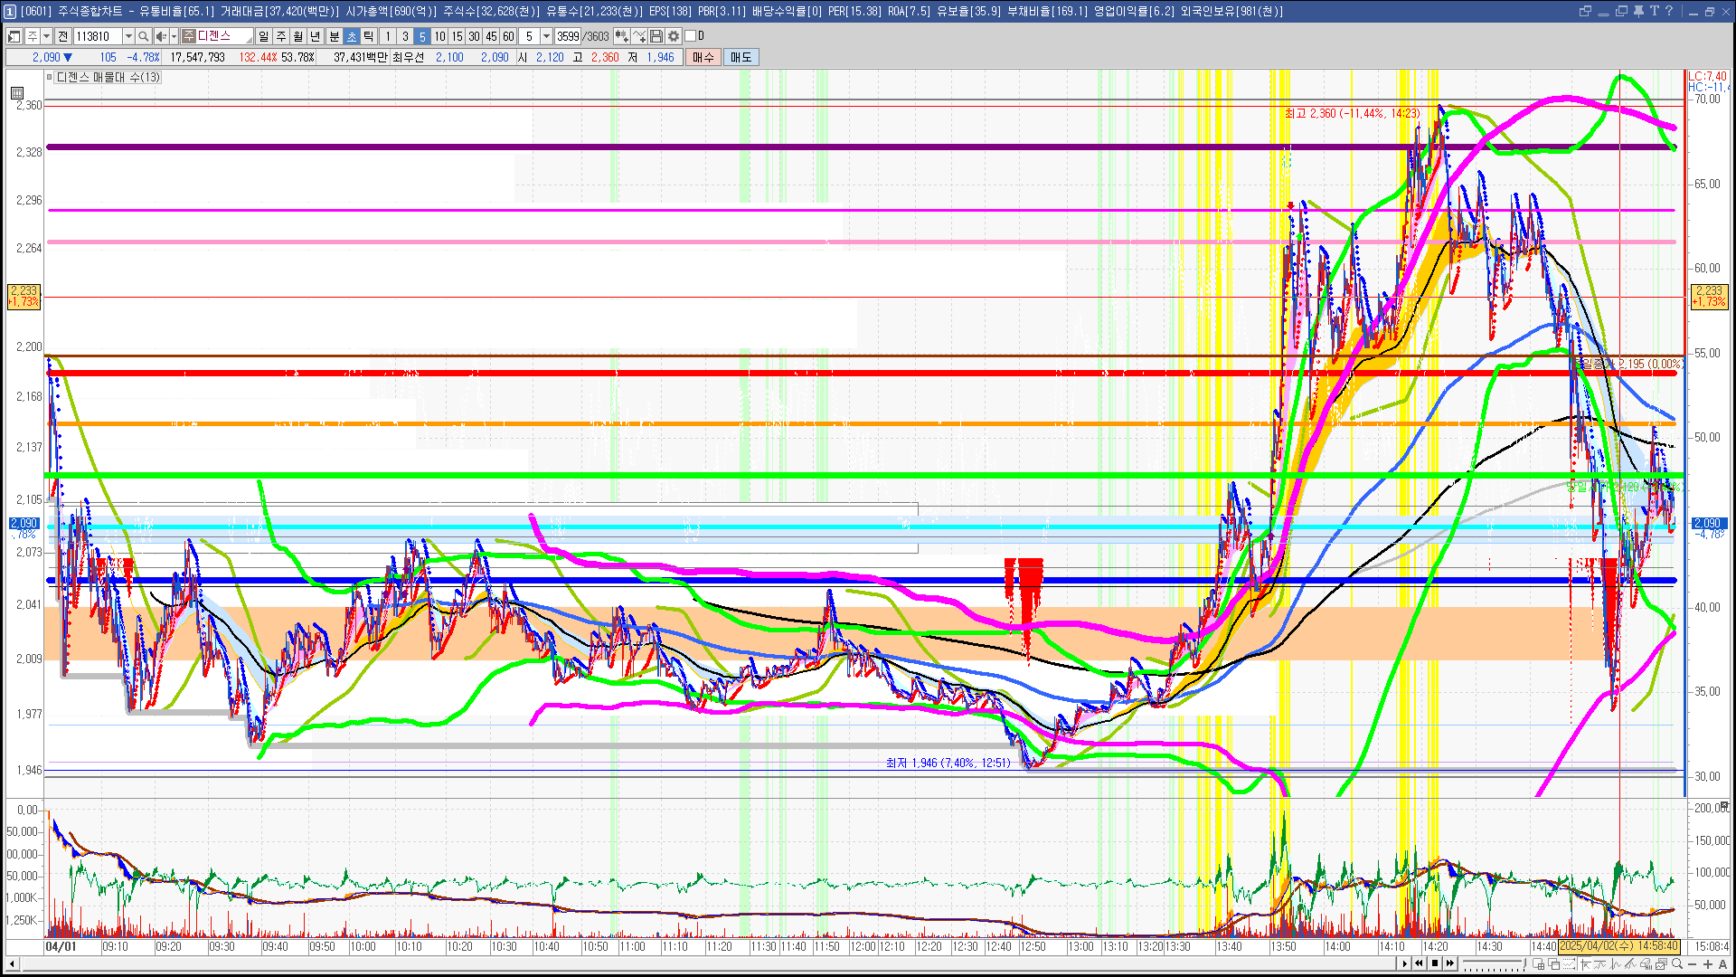
Task: Click the stock search magnifier icon
Action: click(x=143, y=36)
